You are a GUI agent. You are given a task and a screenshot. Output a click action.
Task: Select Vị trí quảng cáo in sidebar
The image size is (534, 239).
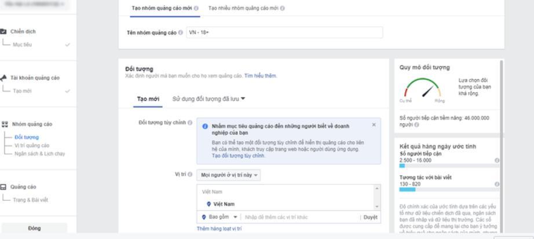click(x=32, y=145)
